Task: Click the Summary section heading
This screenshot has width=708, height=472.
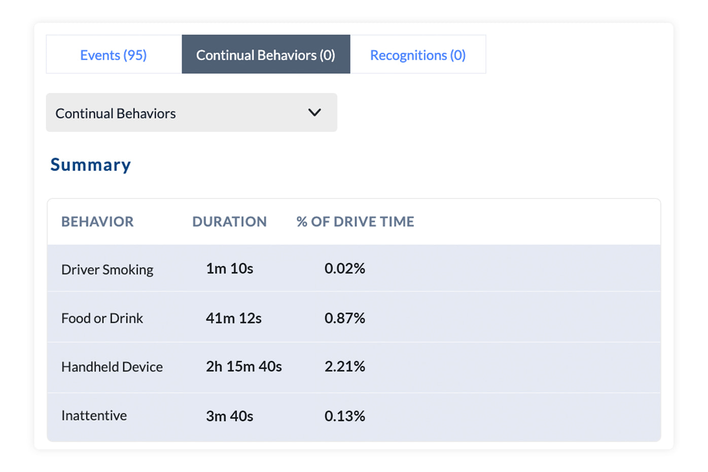Action: (90, 164)
